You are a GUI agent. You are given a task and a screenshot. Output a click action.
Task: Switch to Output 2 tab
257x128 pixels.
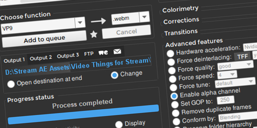(x=41, y=58)
